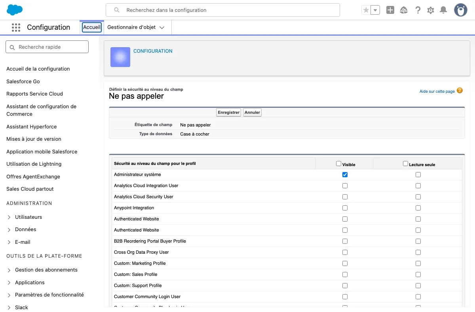Expand Gestion des abonnements
This screenshot has height=312, width=475.
point(9,270)
